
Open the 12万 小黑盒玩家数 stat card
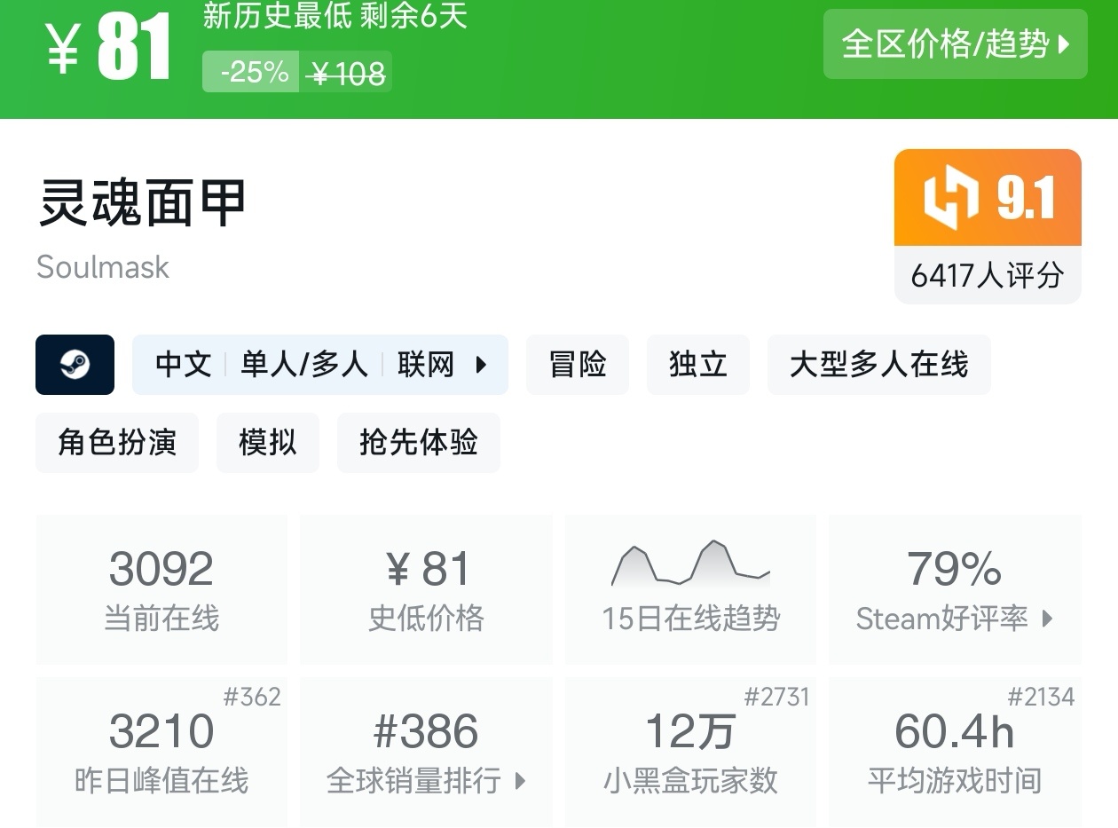tap(690, 752)
